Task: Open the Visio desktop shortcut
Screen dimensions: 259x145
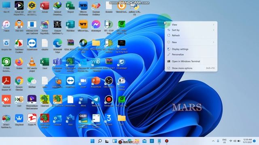Action: click(x=70, y=120)
